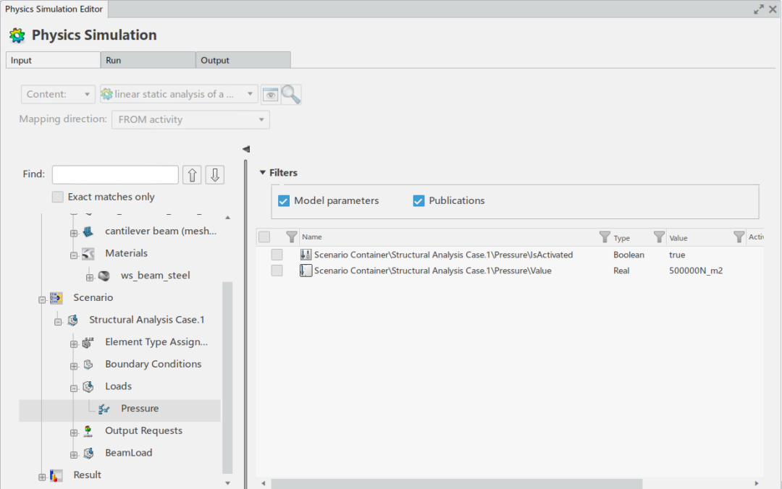The width and height of the screenshot is (782, 489).
Task: Uncheck the Model parameters checkbox
Action: 284,201
